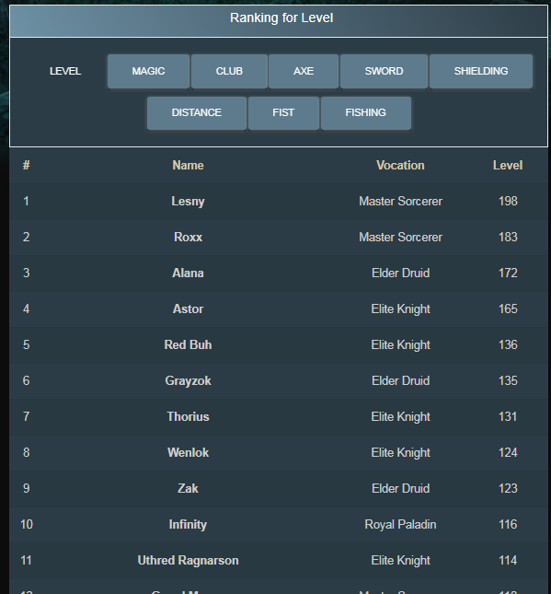View the SWORD ranking

[384, 71]
